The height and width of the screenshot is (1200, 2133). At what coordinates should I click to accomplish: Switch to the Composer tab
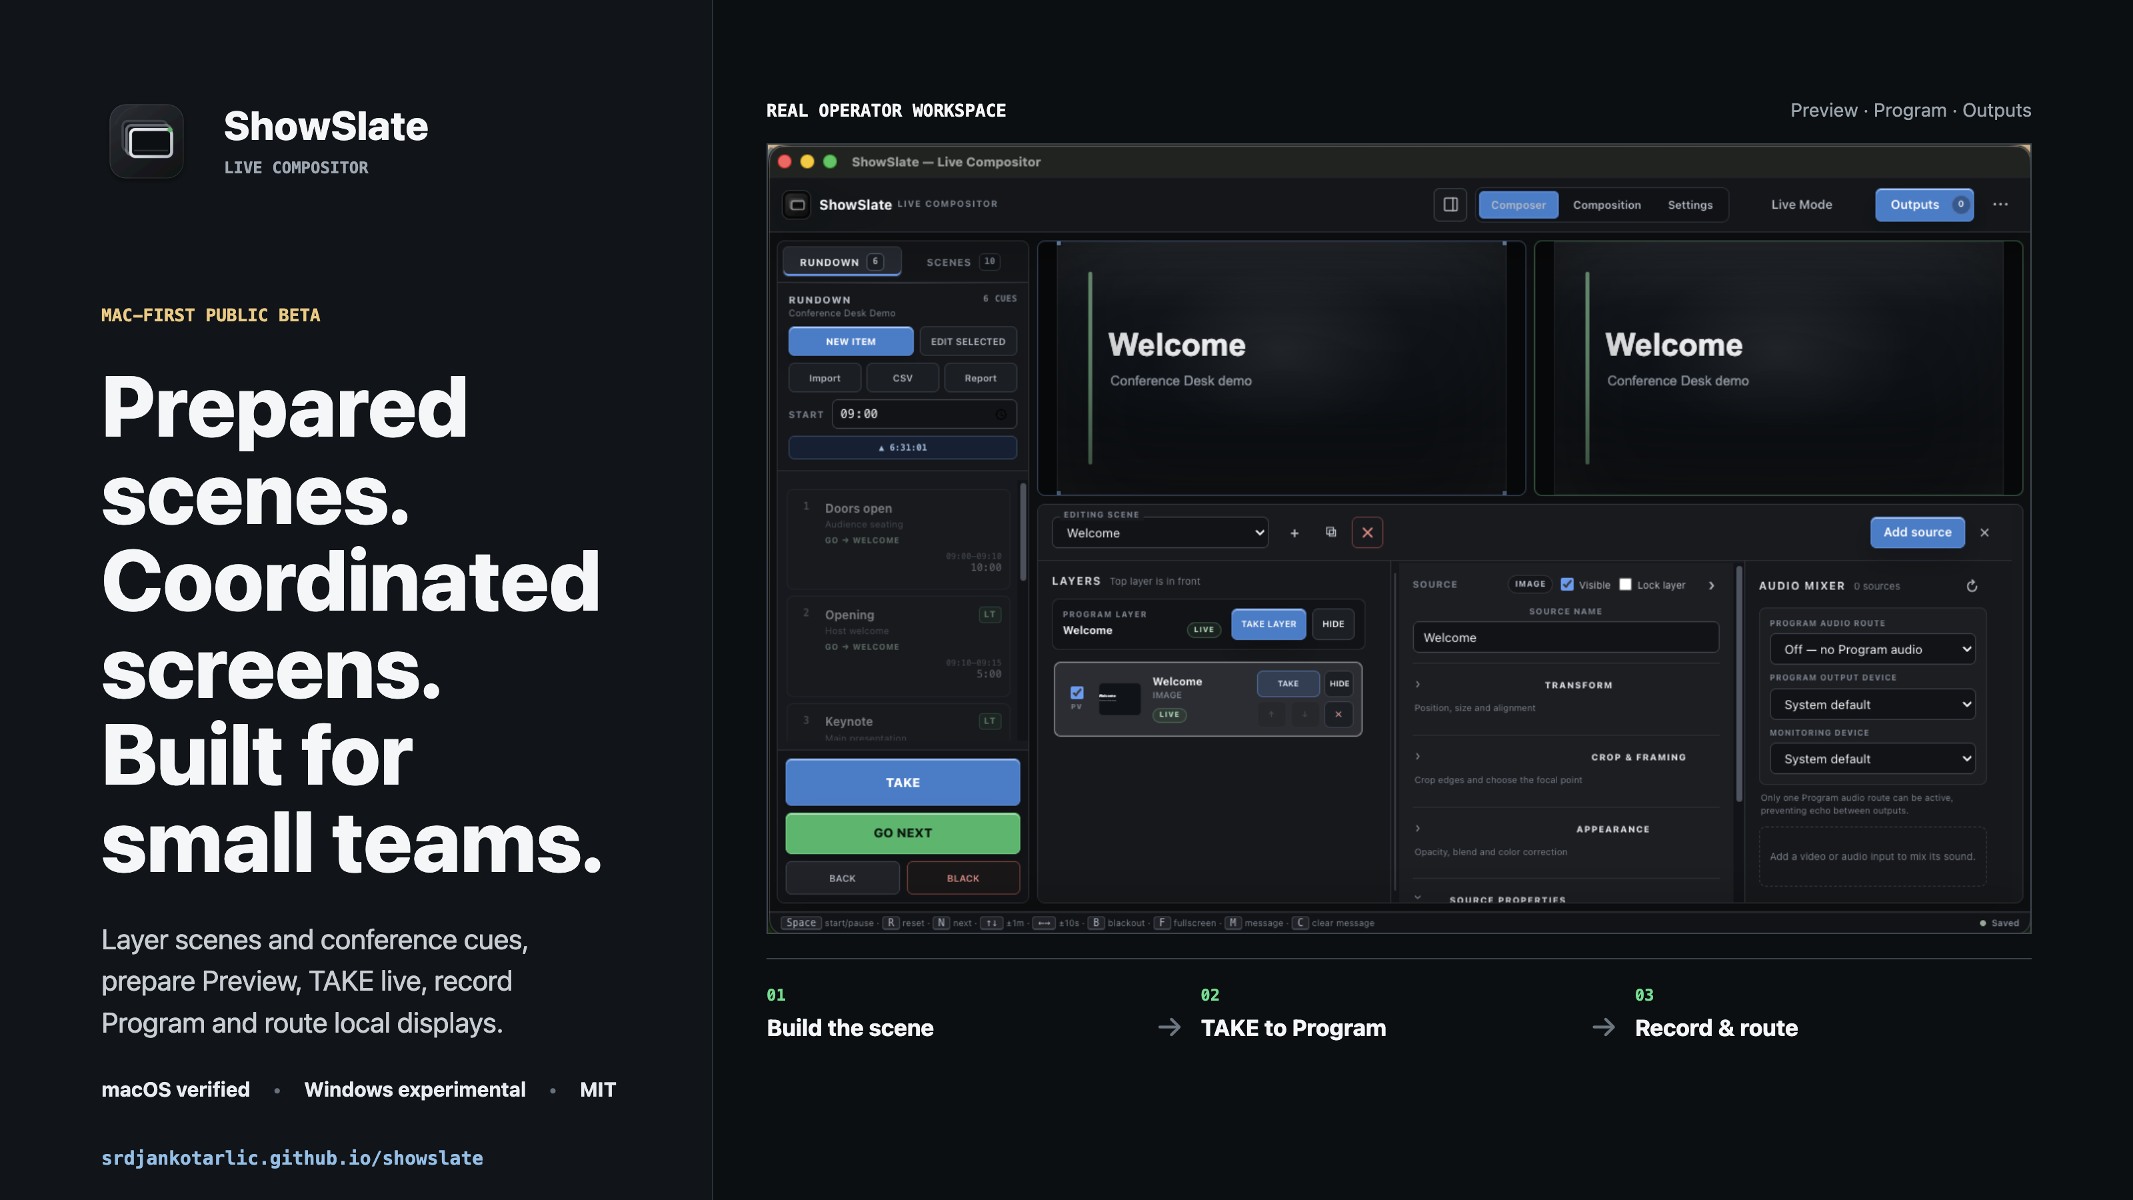click(x=1518, y=205)
